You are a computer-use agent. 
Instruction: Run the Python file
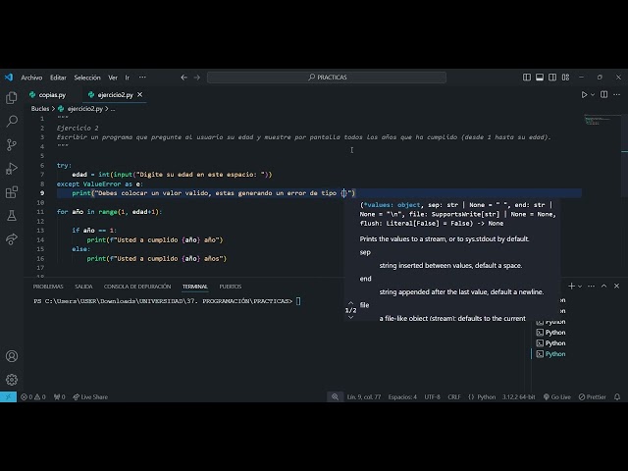584,95
